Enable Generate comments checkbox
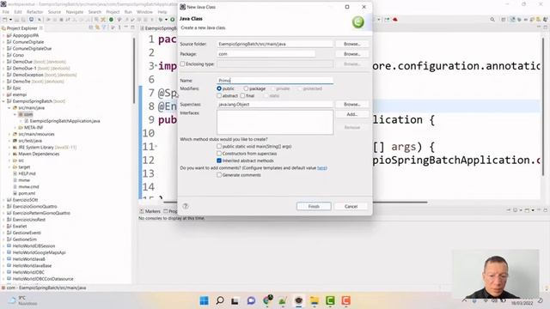This screenshot has width=550, height=309. (x=219, y=175)
